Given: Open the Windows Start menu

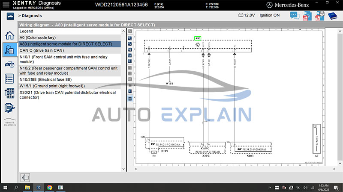Looking at the screenshot, I should click(x=5, y=187).
